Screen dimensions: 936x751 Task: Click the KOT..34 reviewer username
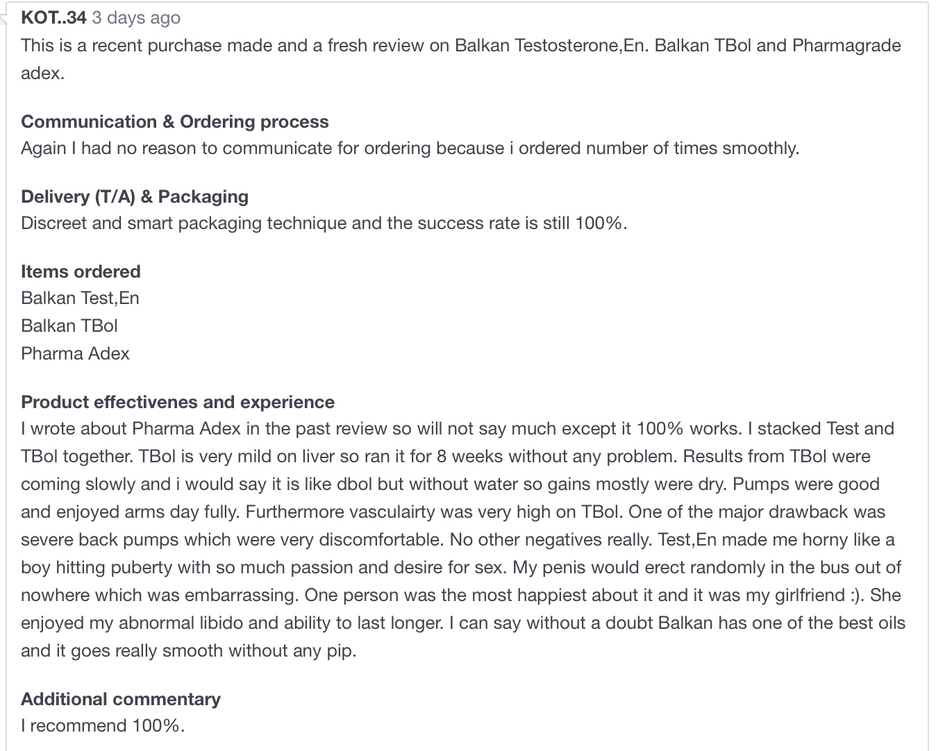point(53,18)
